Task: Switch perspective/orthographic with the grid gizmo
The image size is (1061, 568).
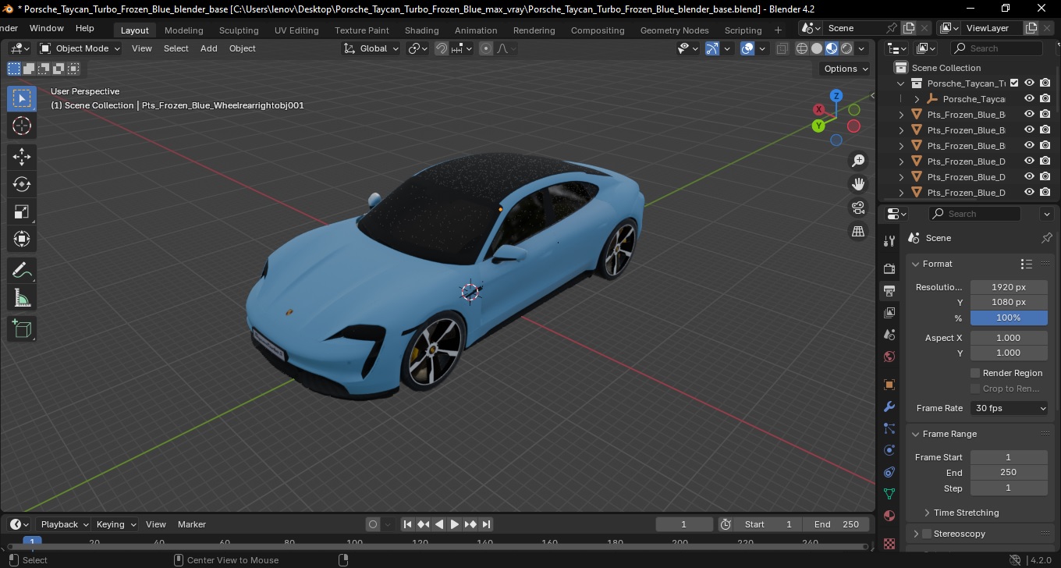Action: pyautogui.click(x=858, y=231)
